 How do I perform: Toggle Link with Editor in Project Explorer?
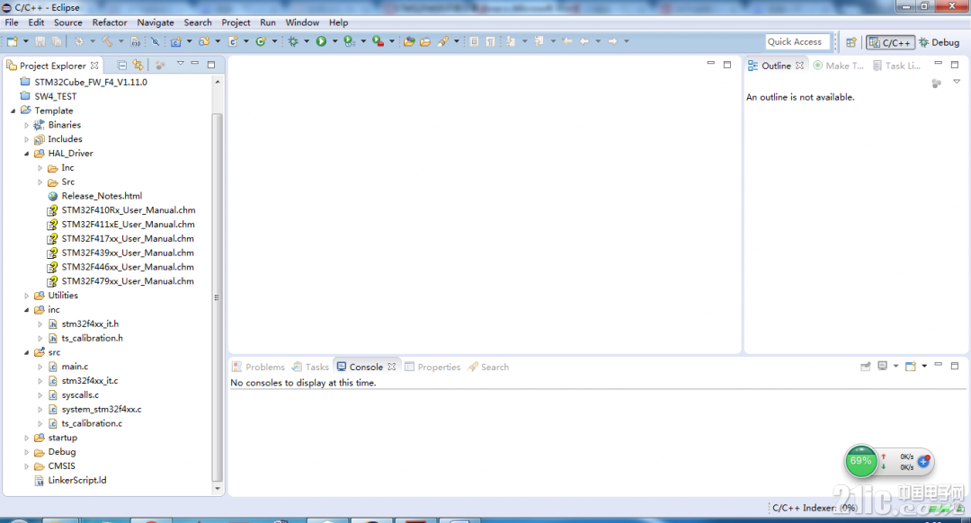coord(138,65)
